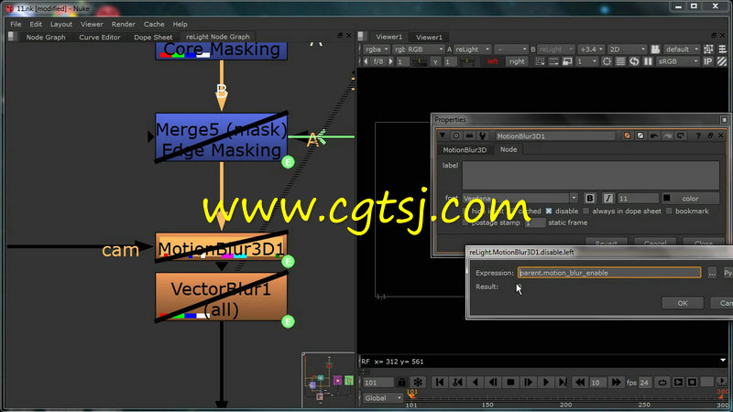Open the File menu
The width and height of the screenshot is (733, 412).
(x=16, y=24)
